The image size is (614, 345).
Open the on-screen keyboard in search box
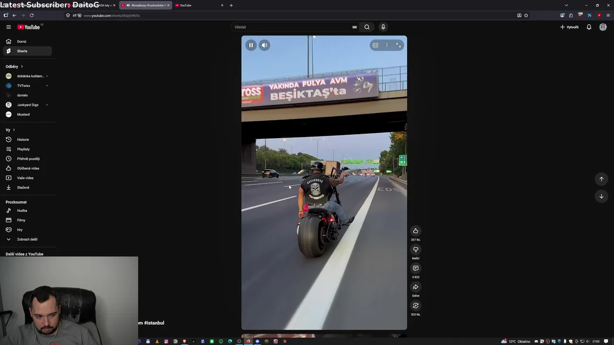[x=354, y=27]
